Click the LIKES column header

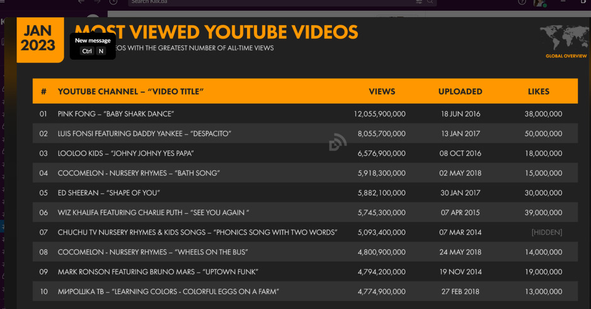pyautogui.click(x=538, y=91)
